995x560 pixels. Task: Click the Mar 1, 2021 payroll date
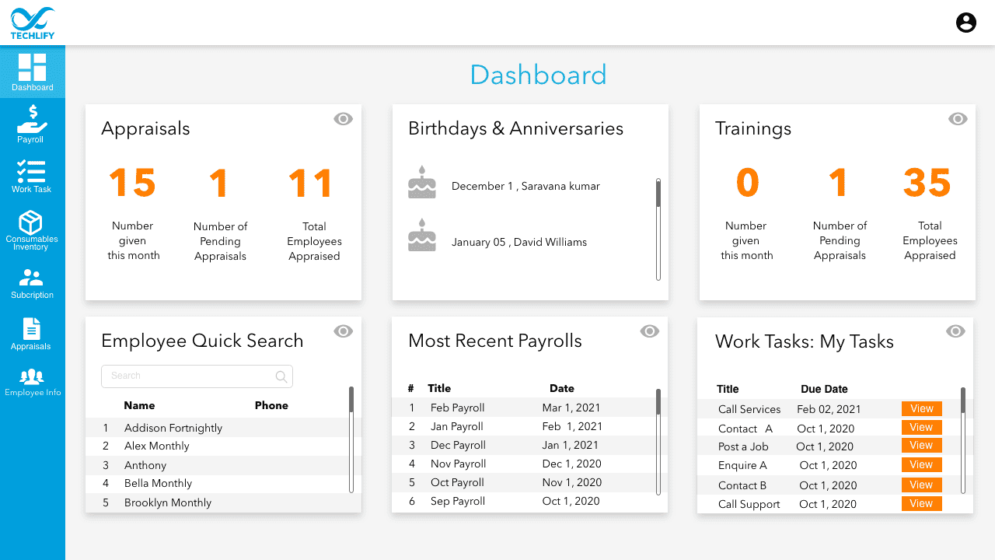571,408
